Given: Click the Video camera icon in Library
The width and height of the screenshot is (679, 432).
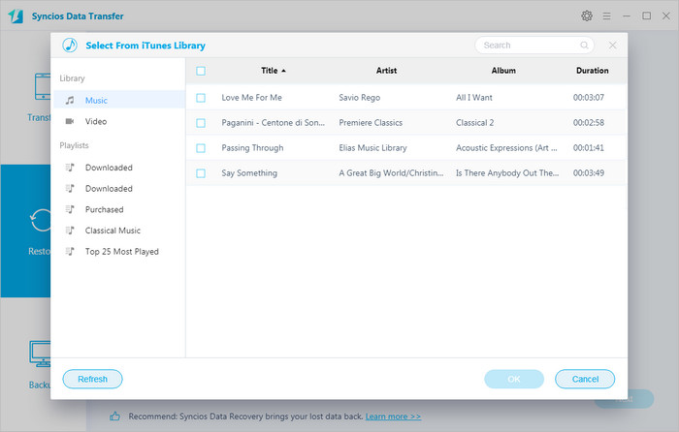Looking at the screenshot, I should pos(70,122).
